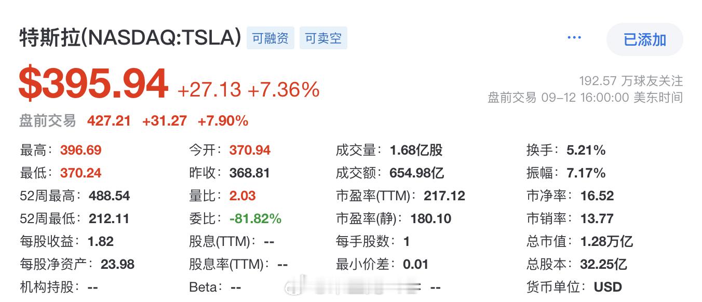Click the 总市值 value 1.28万亿

click(606, 242)
